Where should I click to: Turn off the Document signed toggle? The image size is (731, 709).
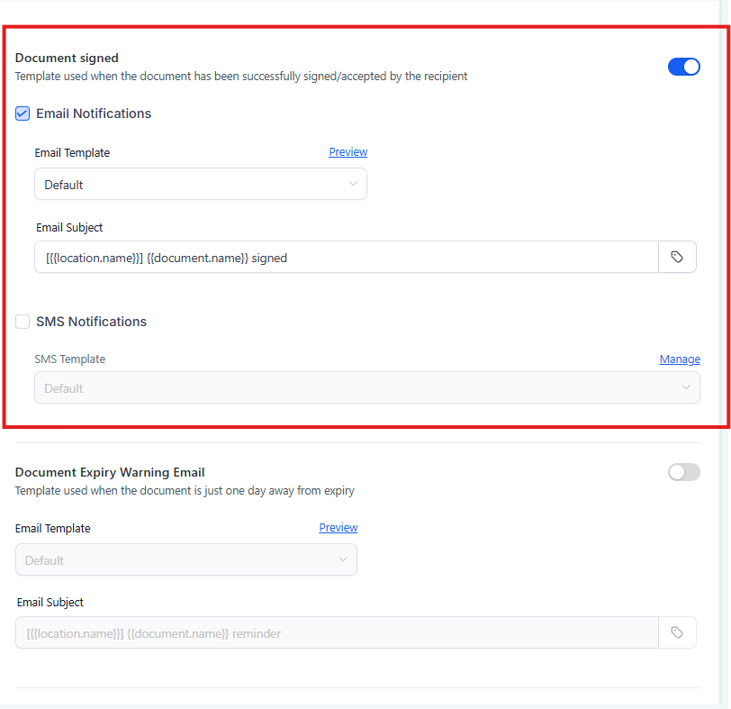683,67
